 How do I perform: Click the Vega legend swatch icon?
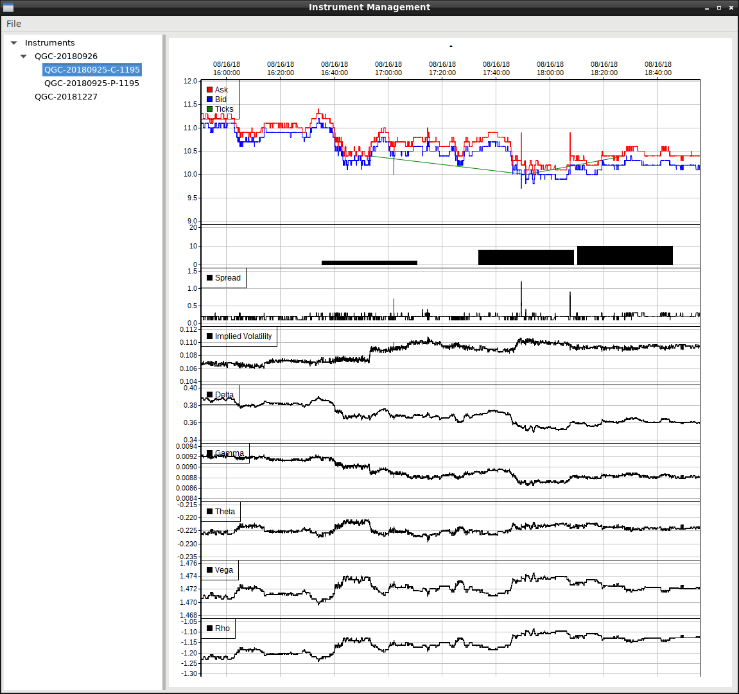[x=210, y=569]
